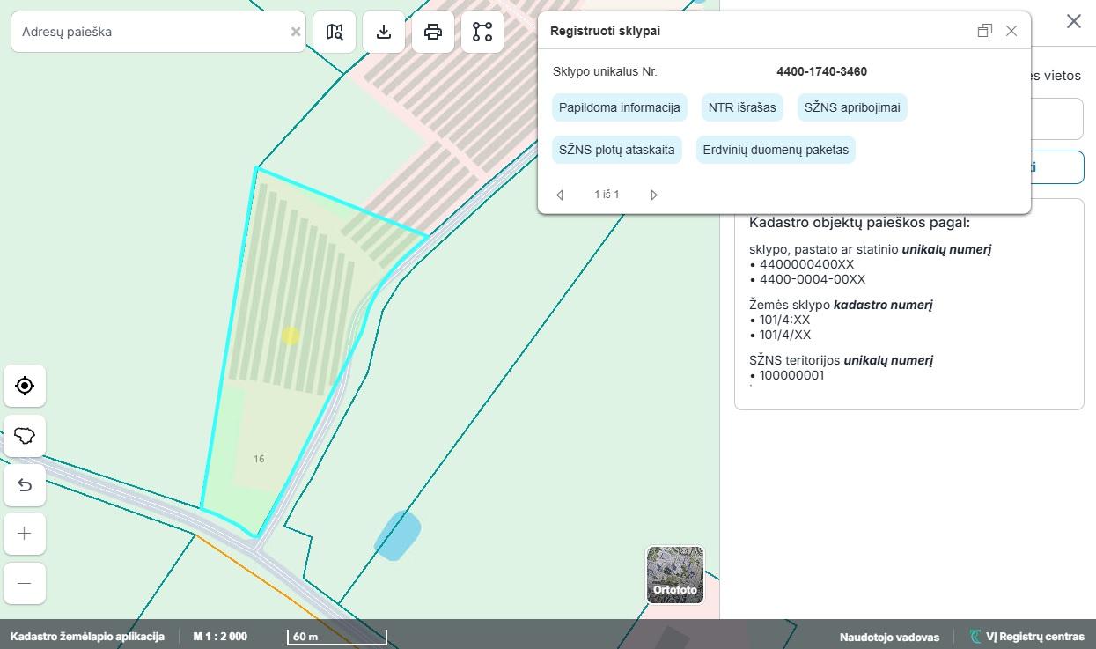The width and height of the screenshot is (1096, 649).
Task: Open NTR išrašas for the parcel
Action: (742, 107)
